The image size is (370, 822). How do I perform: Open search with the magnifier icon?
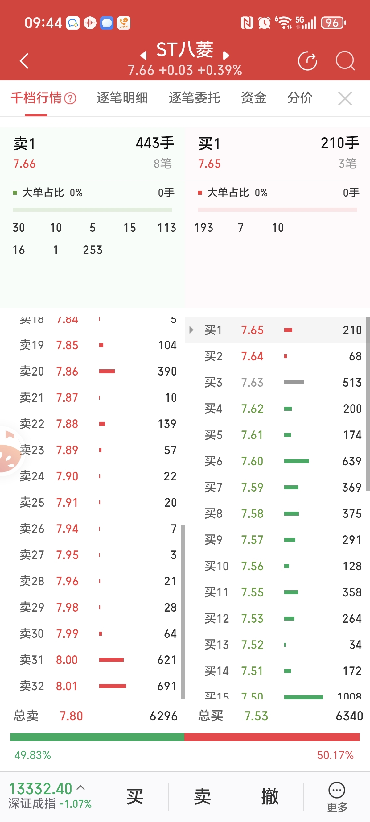(345, 60)
